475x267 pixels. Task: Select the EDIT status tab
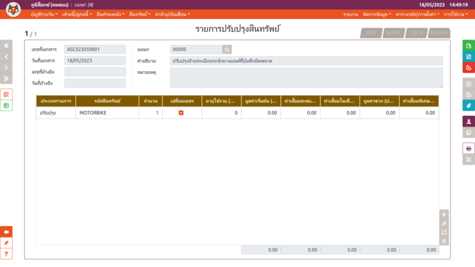(371, 33)
